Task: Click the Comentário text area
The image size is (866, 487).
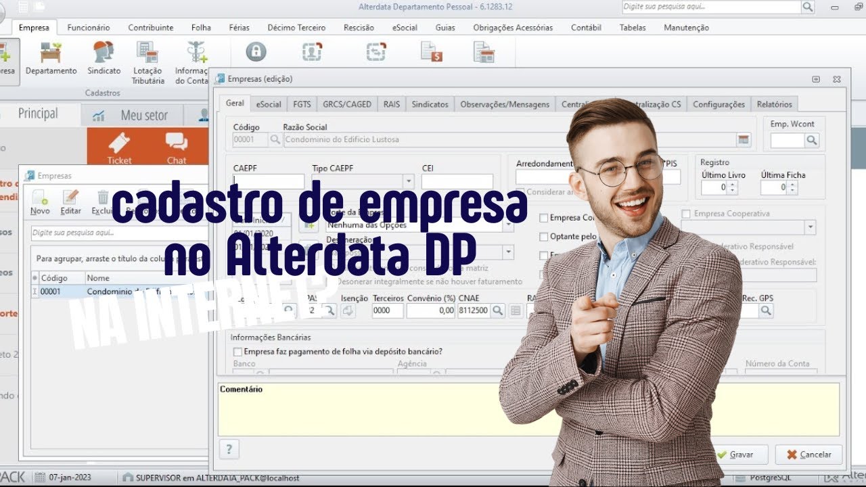Action: point(528,409)
